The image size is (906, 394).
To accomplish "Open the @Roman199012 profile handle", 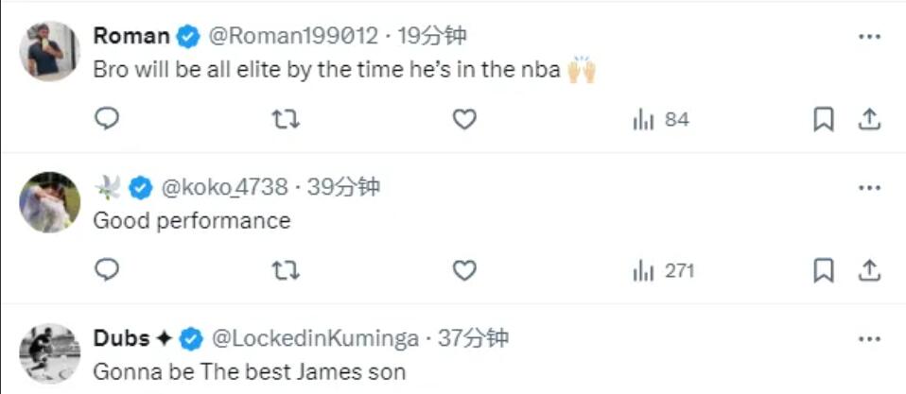I will click(x=291, y=37).
